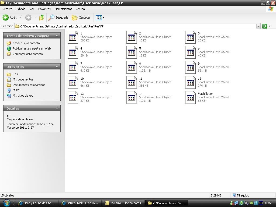276x214 pixels.
Task: Toggle the Carpetas folders pane
Action: pyautogui.click(x=81, y=17)
